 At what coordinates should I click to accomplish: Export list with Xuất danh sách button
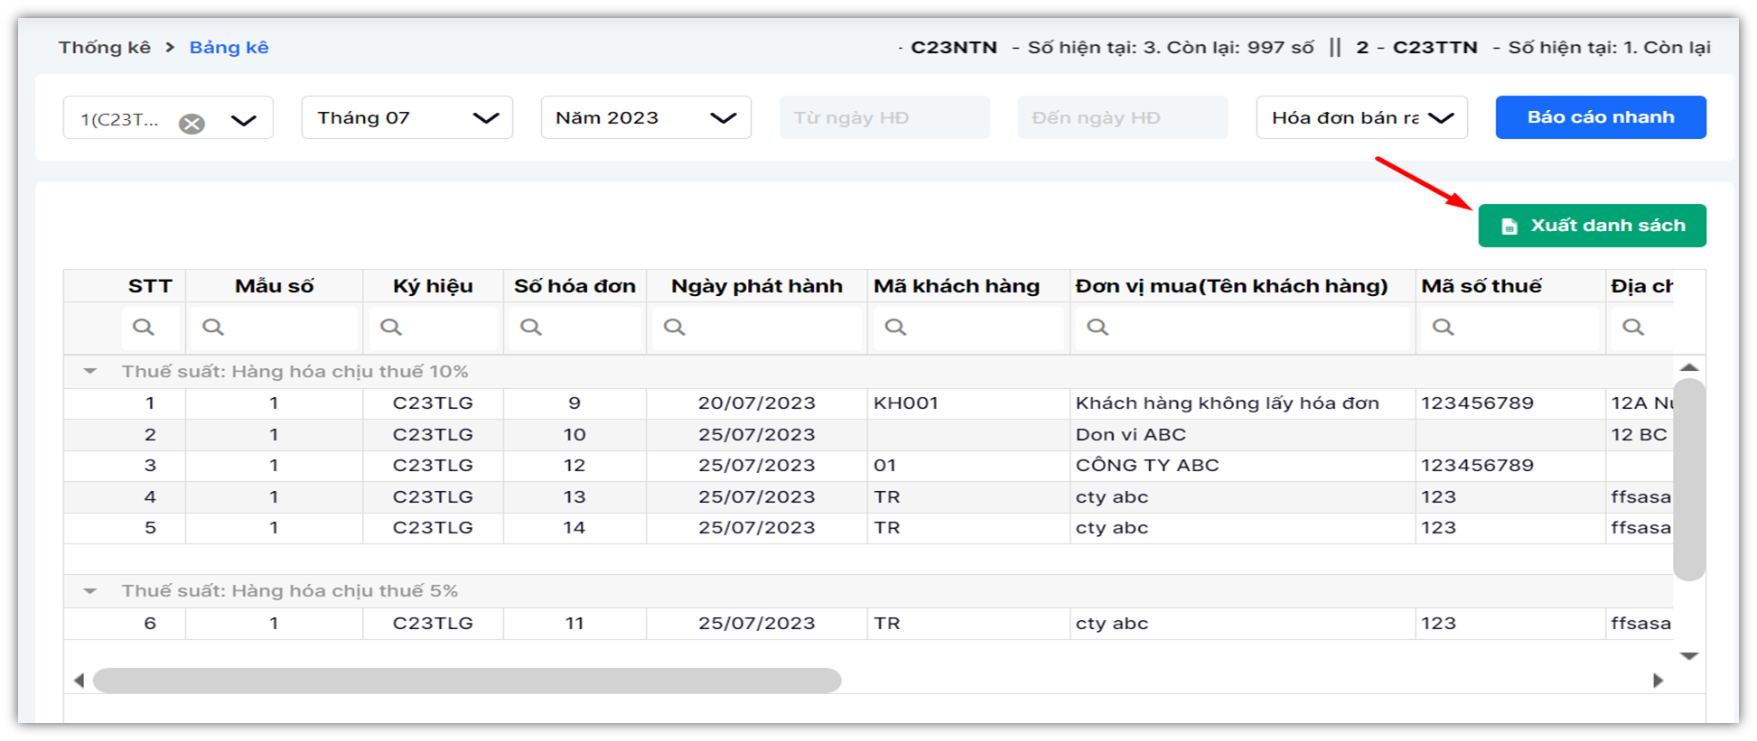(x=1592, y=226)
